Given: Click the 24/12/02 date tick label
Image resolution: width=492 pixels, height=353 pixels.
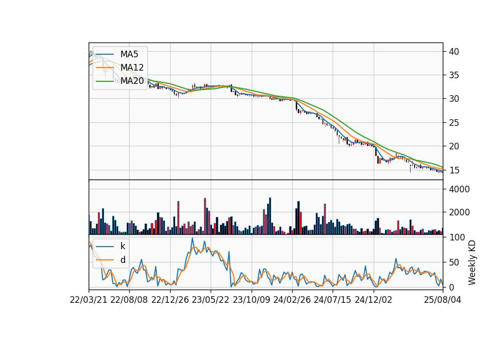Looking at the screenshot, I should (x=374, y=300).
